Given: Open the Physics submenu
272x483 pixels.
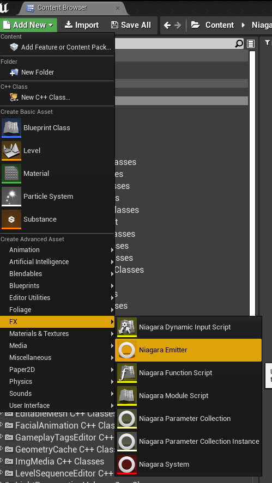Looking at the screenshot, I should coord(57,382).
